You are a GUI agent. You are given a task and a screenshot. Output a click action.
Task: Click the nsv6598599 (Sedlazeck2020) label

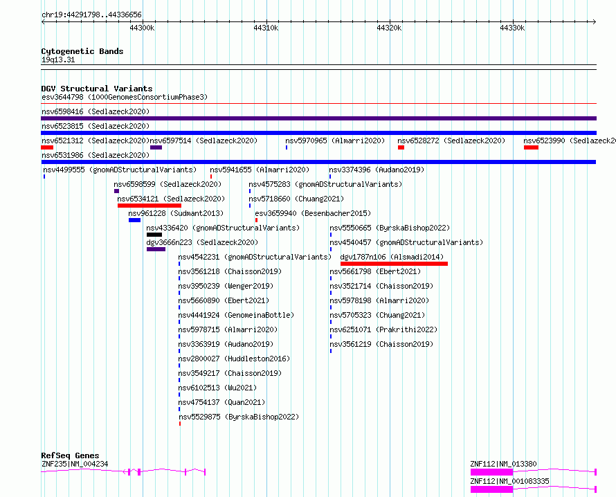pyautogui.click(x=167, y=184)
